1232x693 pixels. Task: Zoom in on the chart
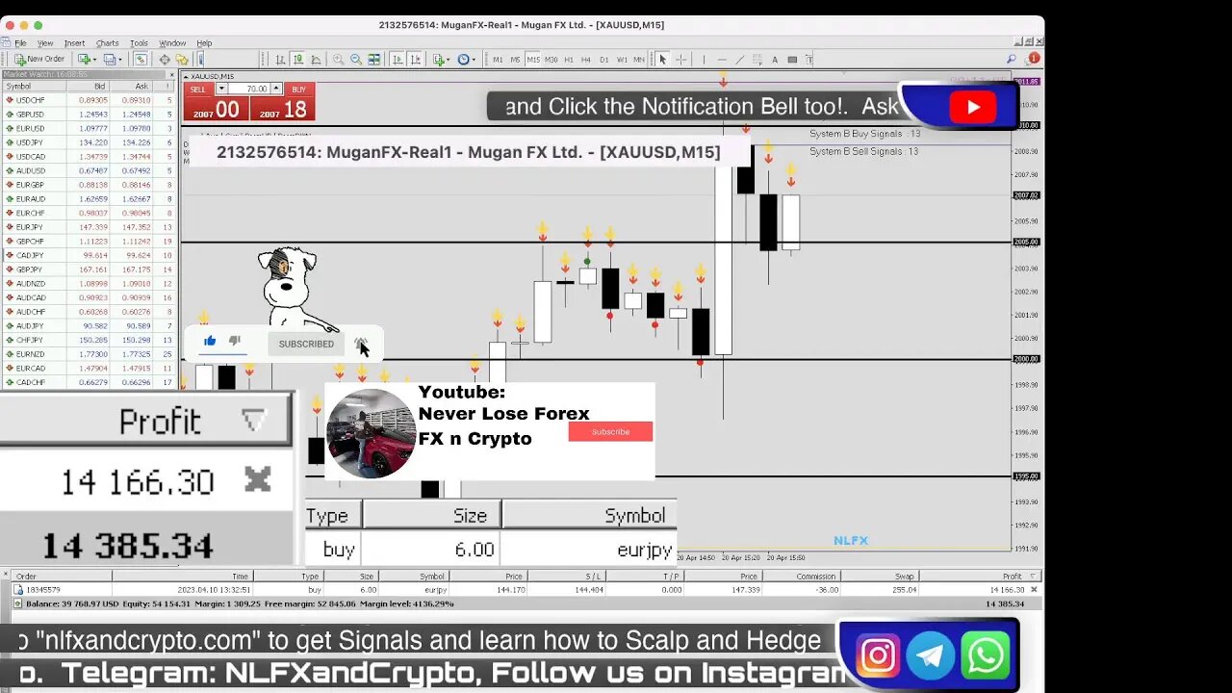(x=338, y=59)
